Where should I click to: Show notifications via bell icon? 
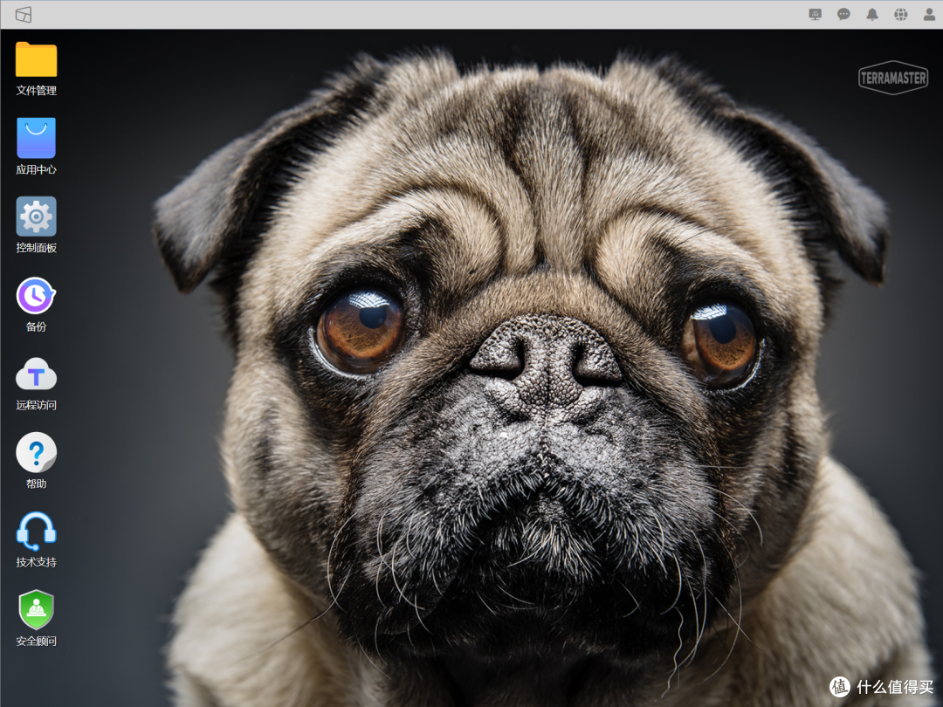pyautogui.click(x=872, y=15)
